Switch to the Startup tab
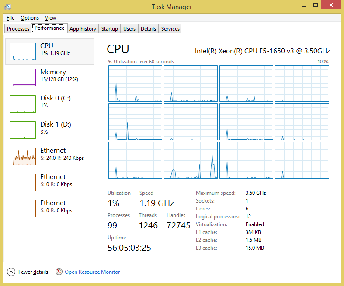The height and width of the screenshot is (286, 344). pyautogui.click(x=109, y=29)
